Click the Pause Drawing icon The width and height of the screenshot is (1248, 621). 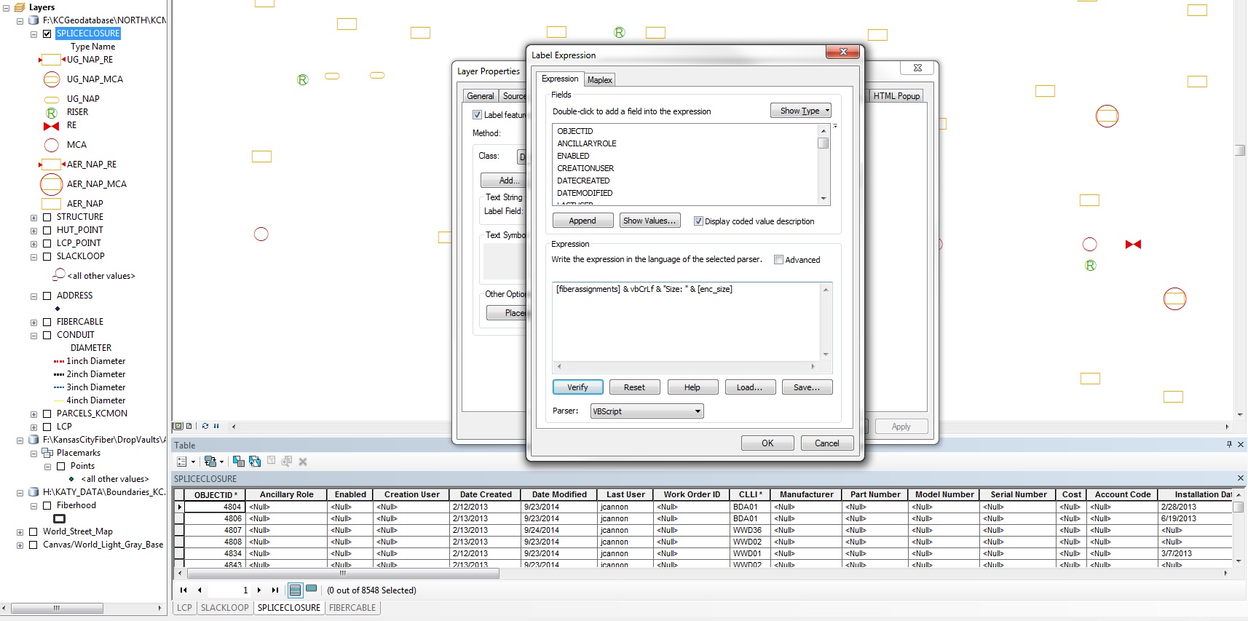point(216,426)
